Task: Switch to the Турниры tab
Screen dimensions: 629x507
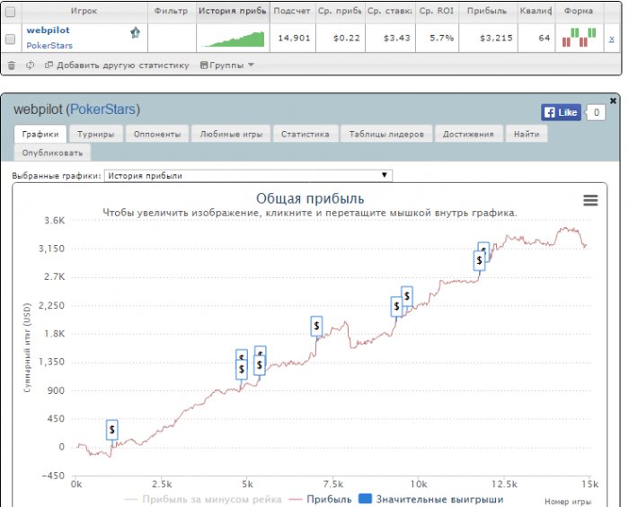Action: pos(96,135)
